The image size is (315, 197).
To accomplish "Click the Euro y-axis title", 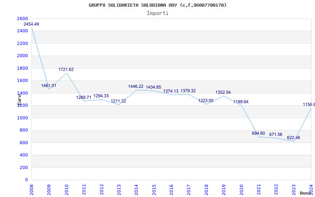I will 19,98.
